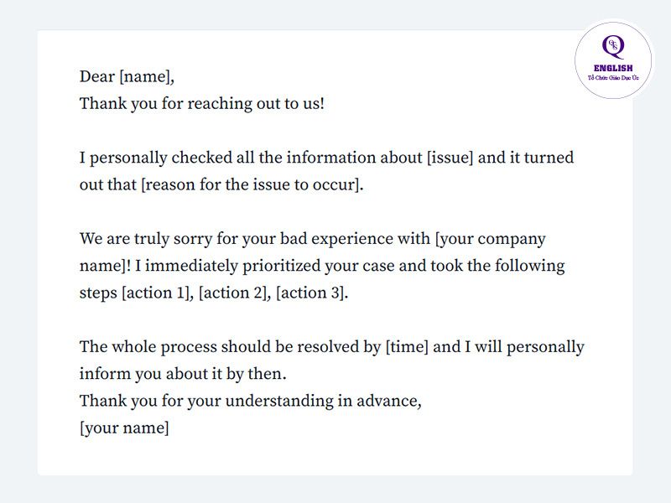
Task: Click the [action 2] placeholder
Action: pos(232,293)
